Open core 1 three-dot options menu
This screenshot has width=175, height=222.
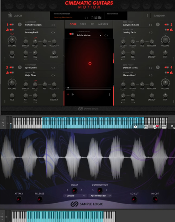point(5,59)
